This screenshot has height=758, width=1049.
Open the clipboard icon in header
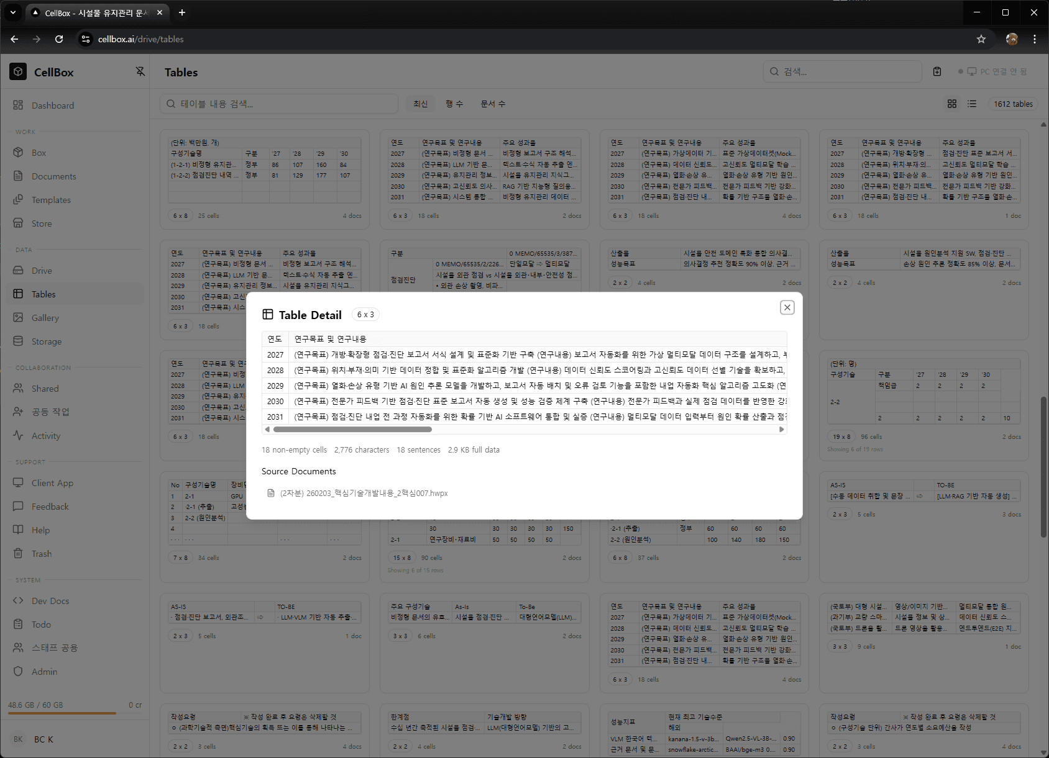pyautogui.click(x=937, y=71)
